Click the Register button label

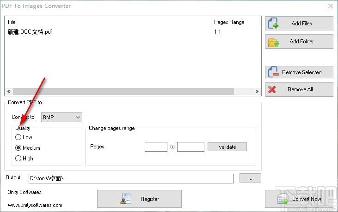pos(150,199)
